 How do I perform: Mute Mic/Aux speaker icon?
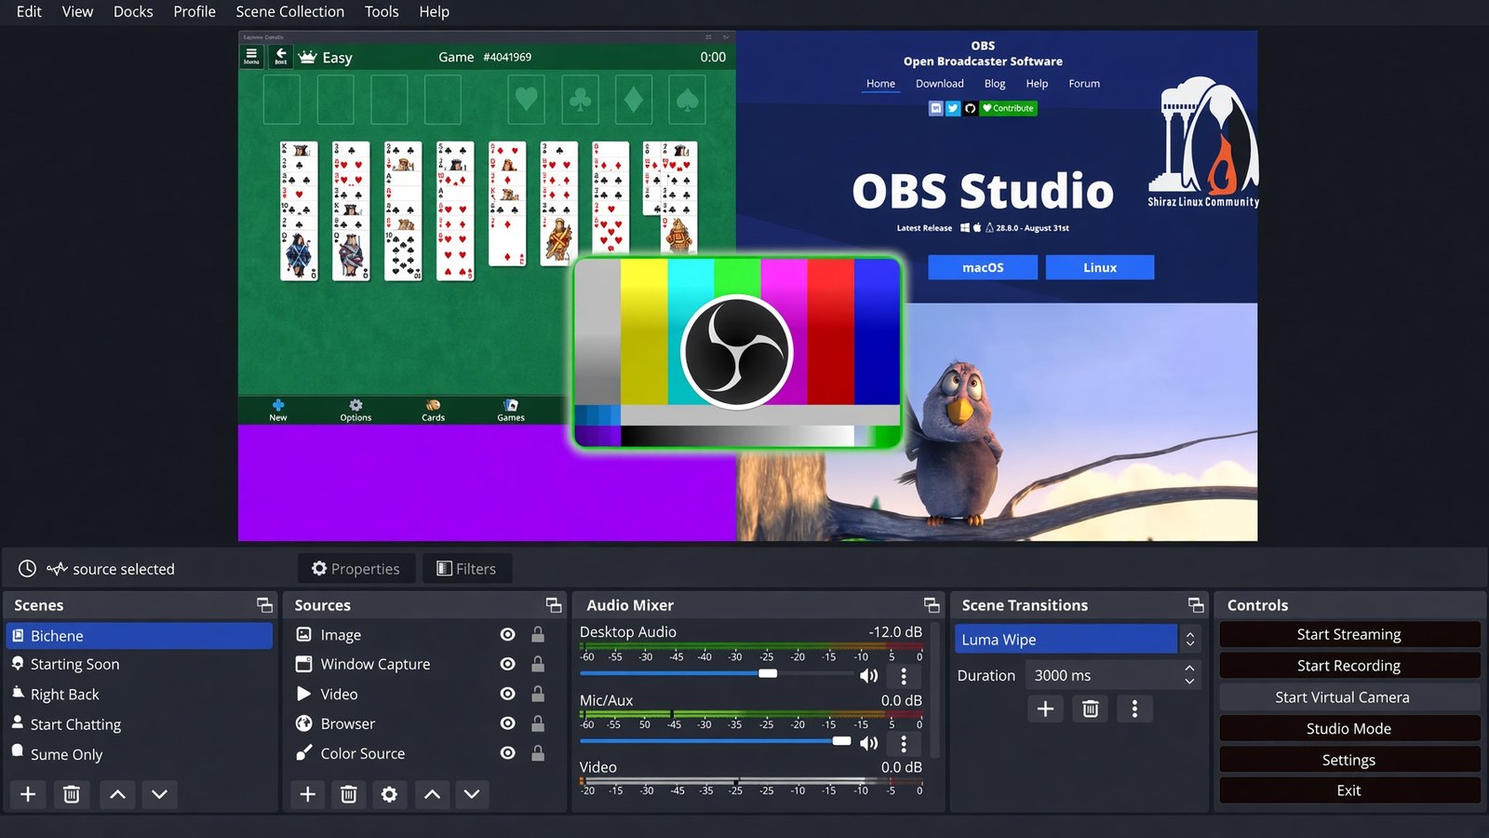click(x=869, y=743)
